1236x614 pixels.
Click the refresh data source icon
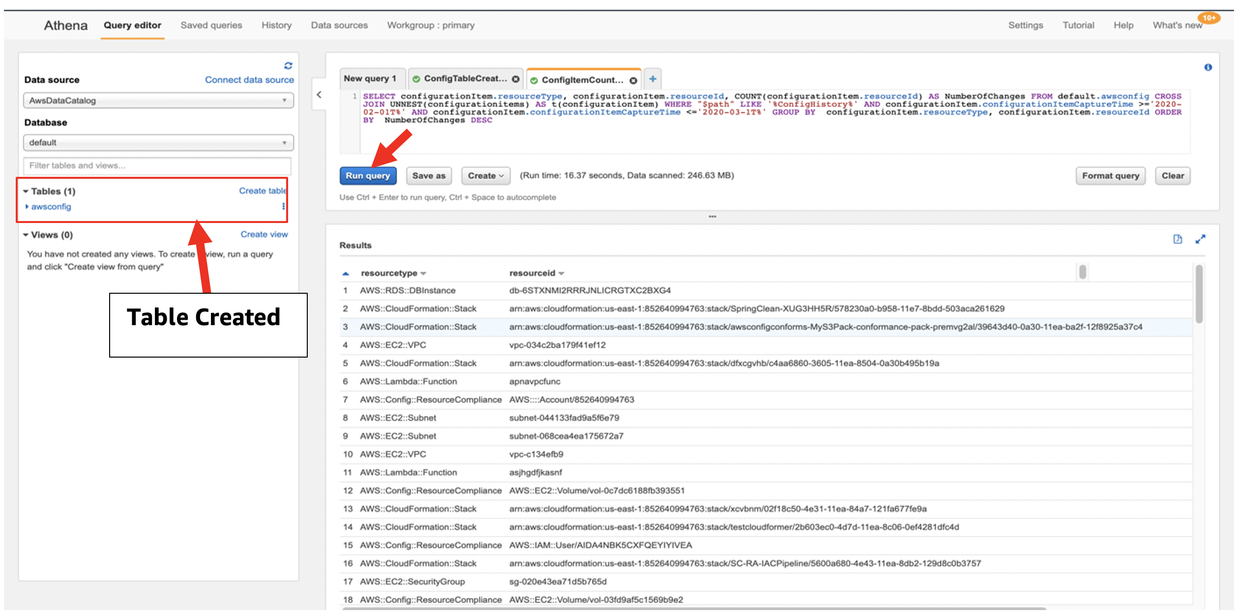click(288, 66)
